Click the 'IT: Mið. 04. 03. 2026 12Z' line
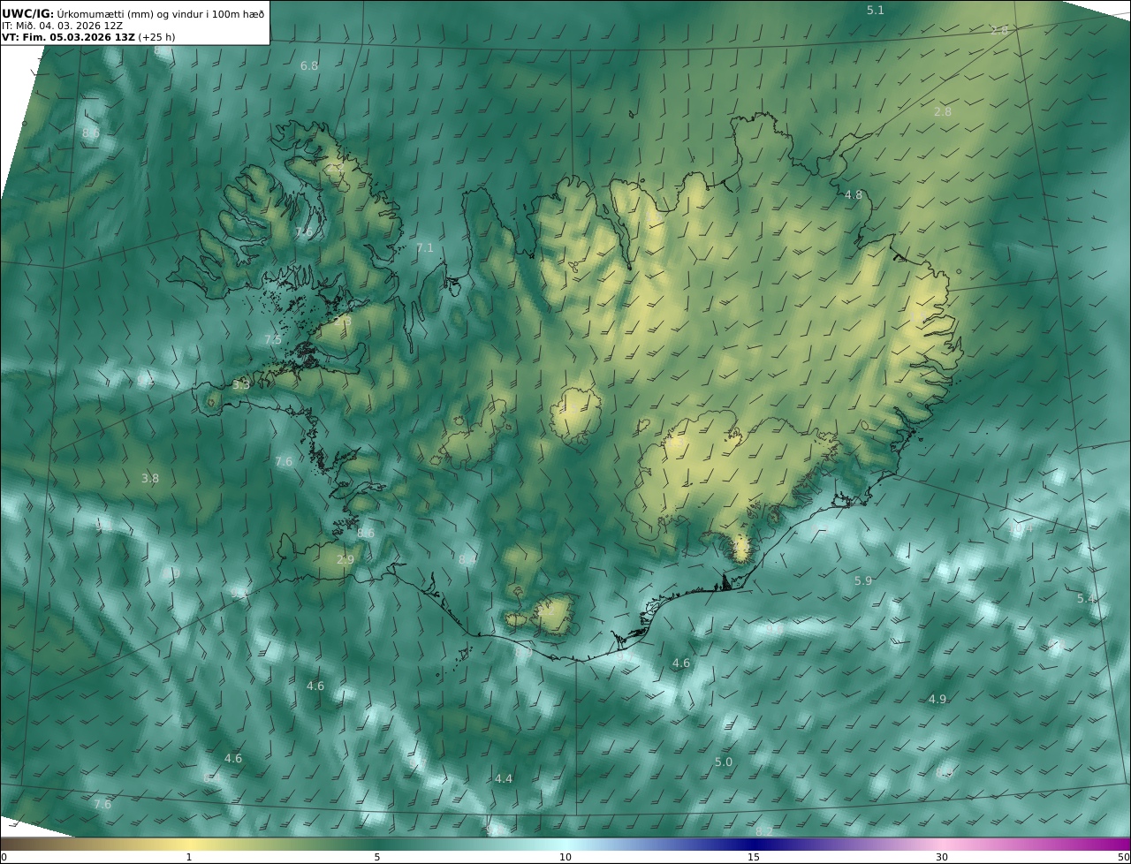This screenshot has height=864, width=1131. click(62, 26)
